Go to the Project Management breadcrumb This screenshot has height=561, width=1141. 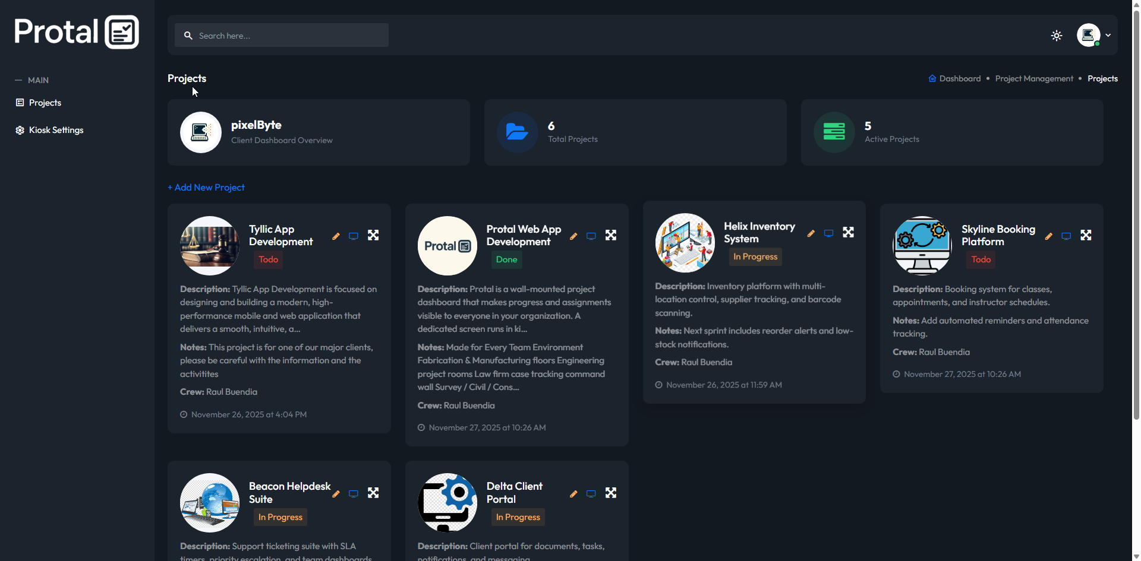(x=1034, y=78)
